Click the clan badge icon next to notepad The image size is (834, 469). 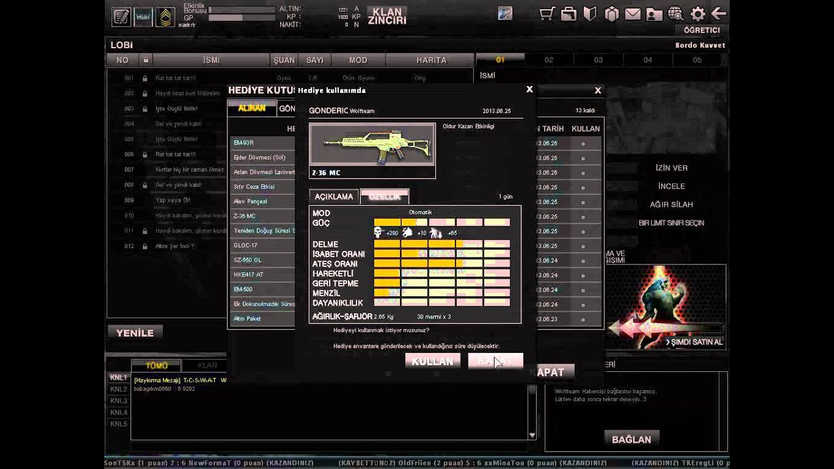(143, 17)
